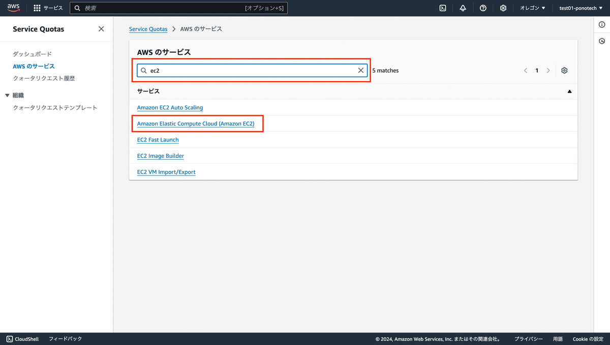Click the Service Quotas panel title

[x=39, y=29]
